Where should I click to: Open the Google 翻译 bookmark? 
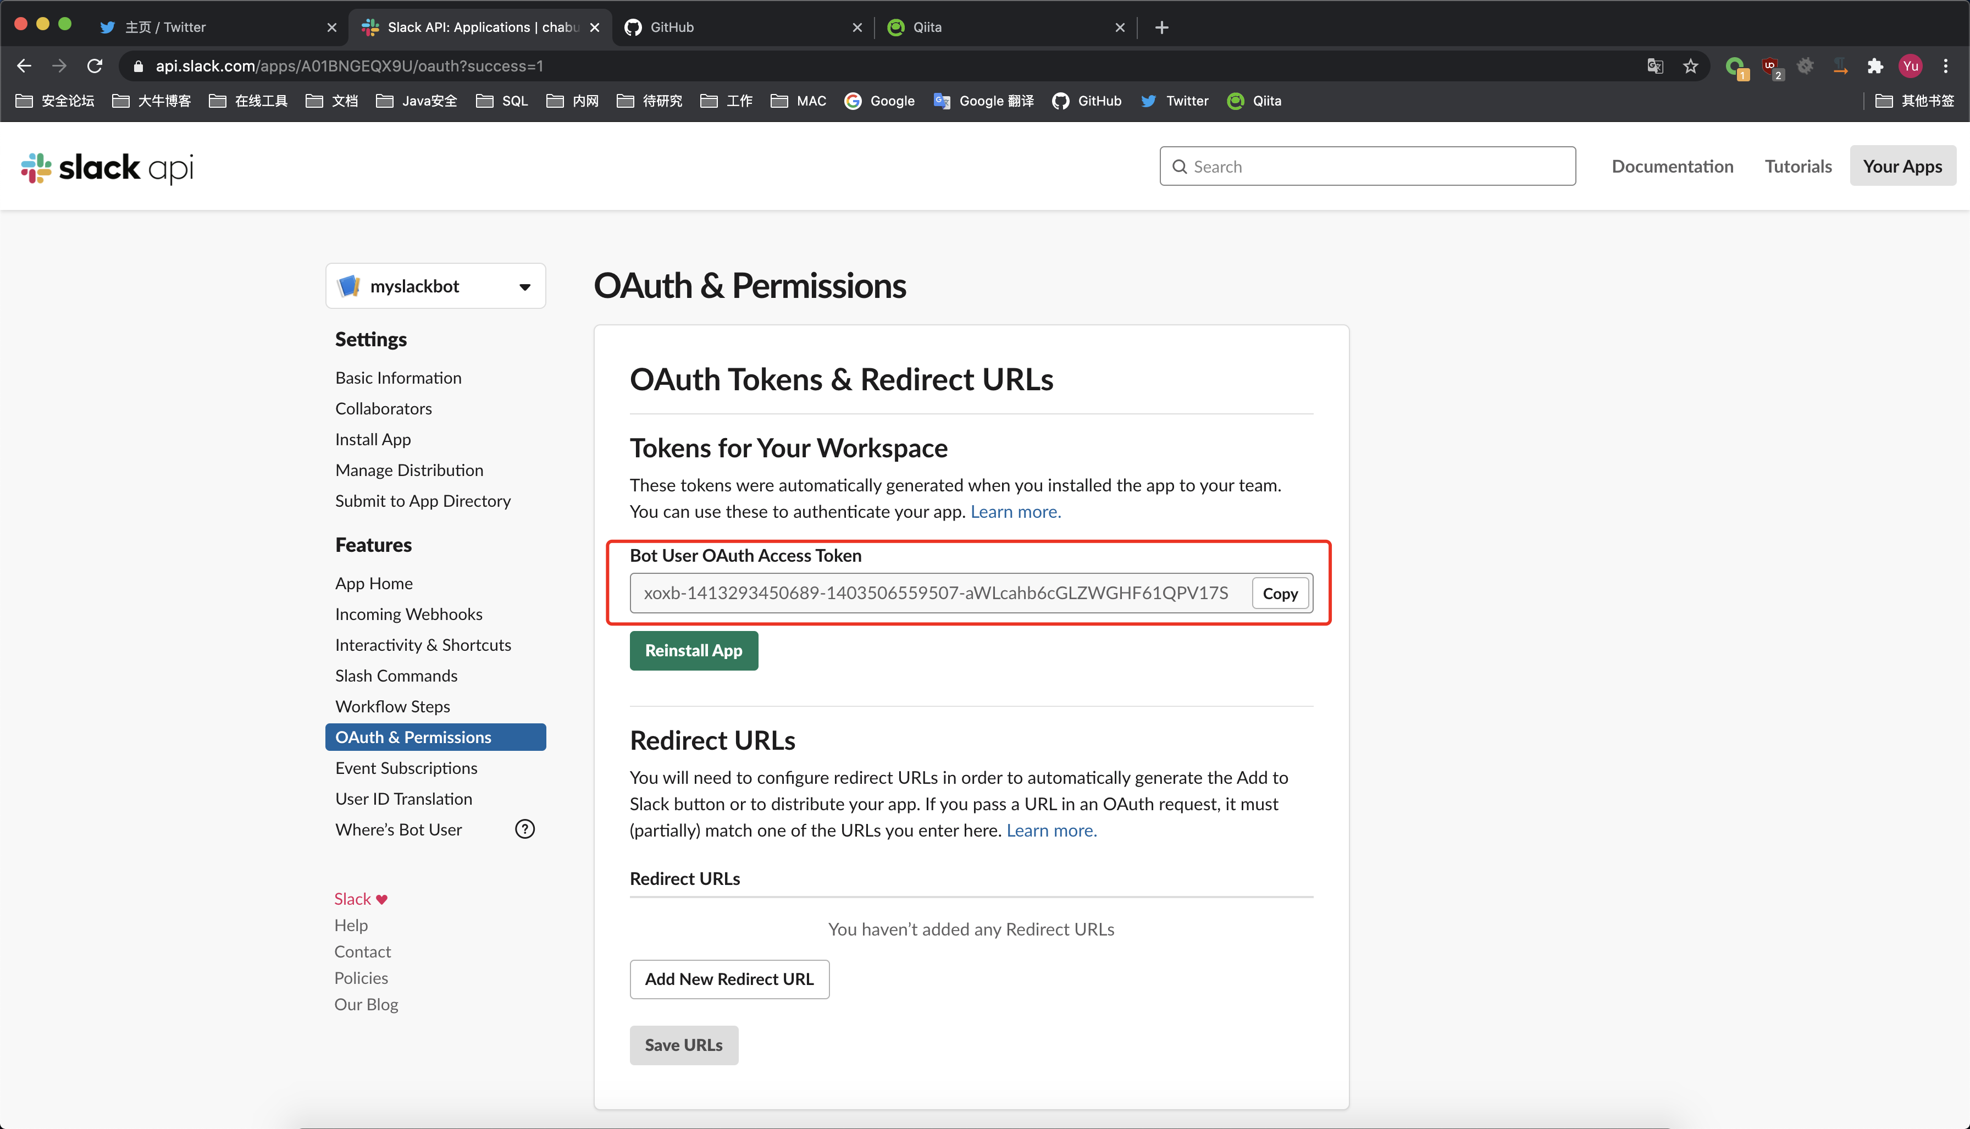tap(984, 101)
